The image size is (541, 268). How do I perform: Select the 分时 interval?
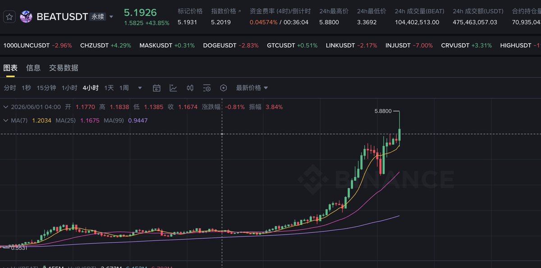coord(10,88)
